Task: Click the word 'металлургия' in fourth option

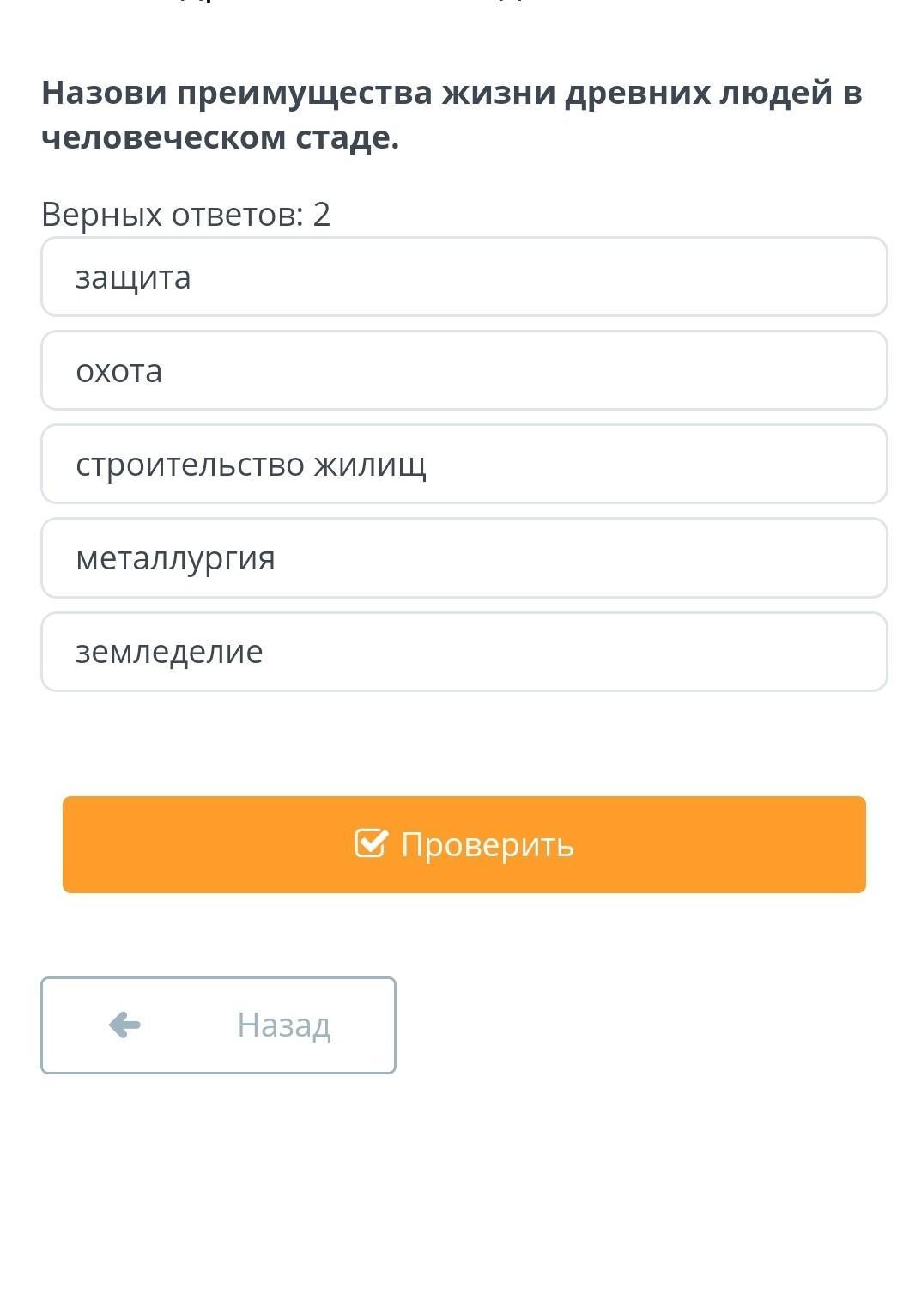Action: click(175, 558)
